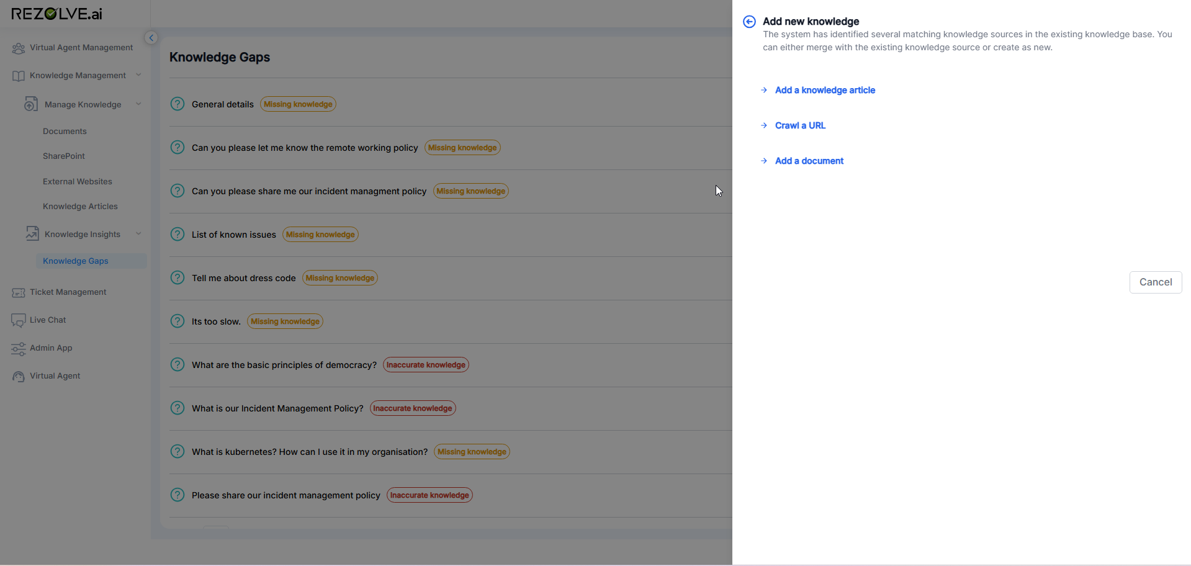Viewport: 1191px width, 566px height.
Task: Click the Live Chat bubble icon
Action: [x=19, y=320]
